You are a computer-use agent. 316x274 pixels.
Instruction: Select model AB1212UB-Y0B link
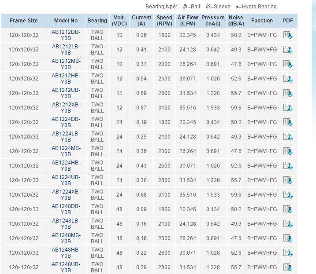pos(66,93)
